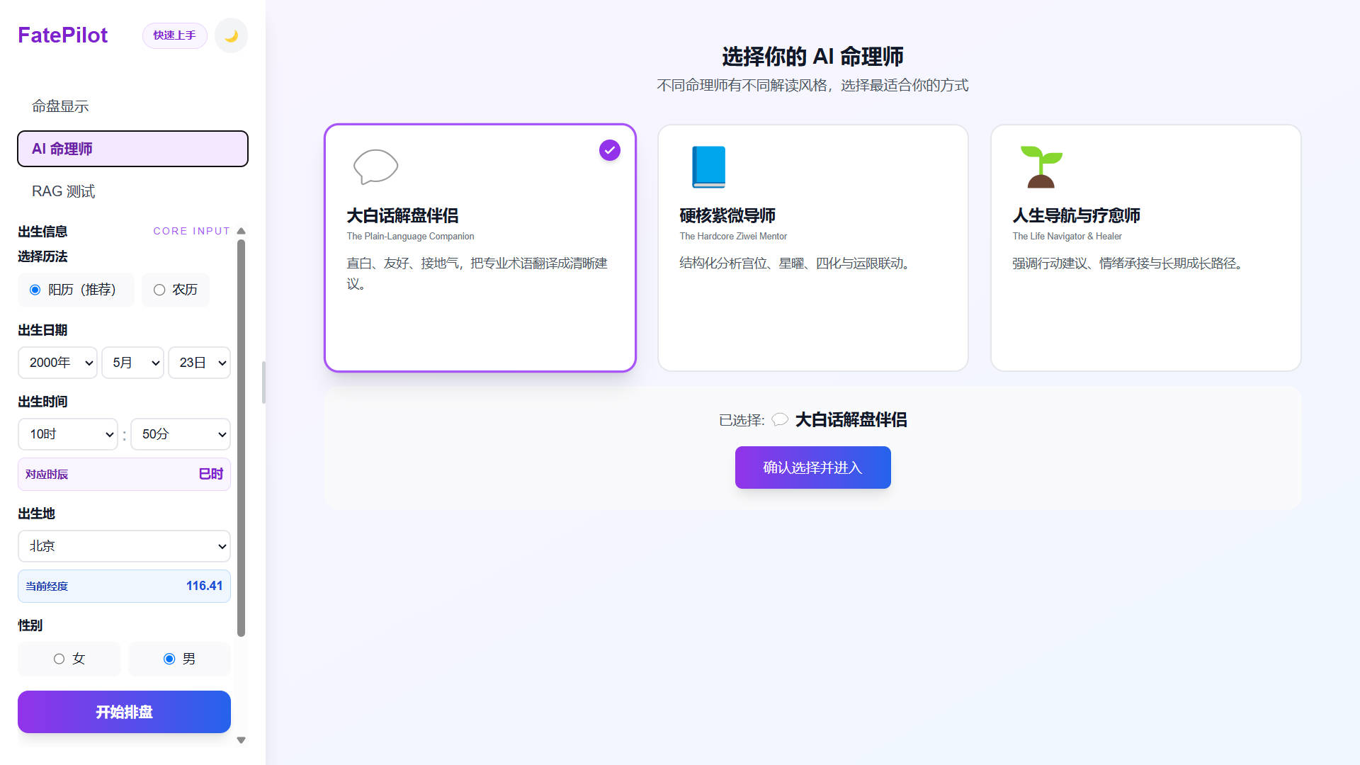
Task: Open the 北京 birthplace dropdown
Action: [124, 546]
